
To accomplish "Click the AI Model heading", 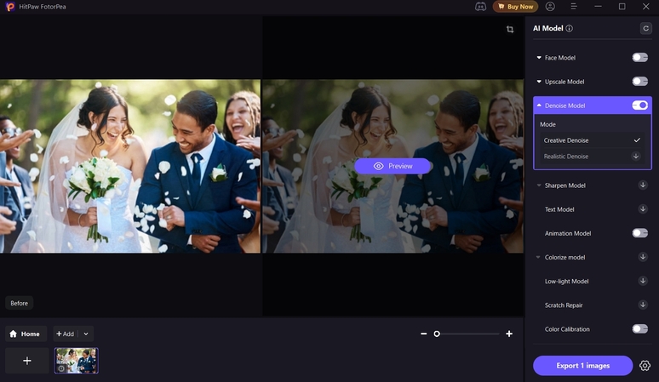I will coord(548,29).
